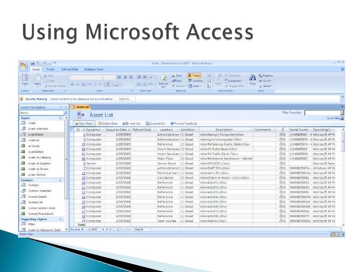
Task: Click the Save record command
Action: pos(177,81)
